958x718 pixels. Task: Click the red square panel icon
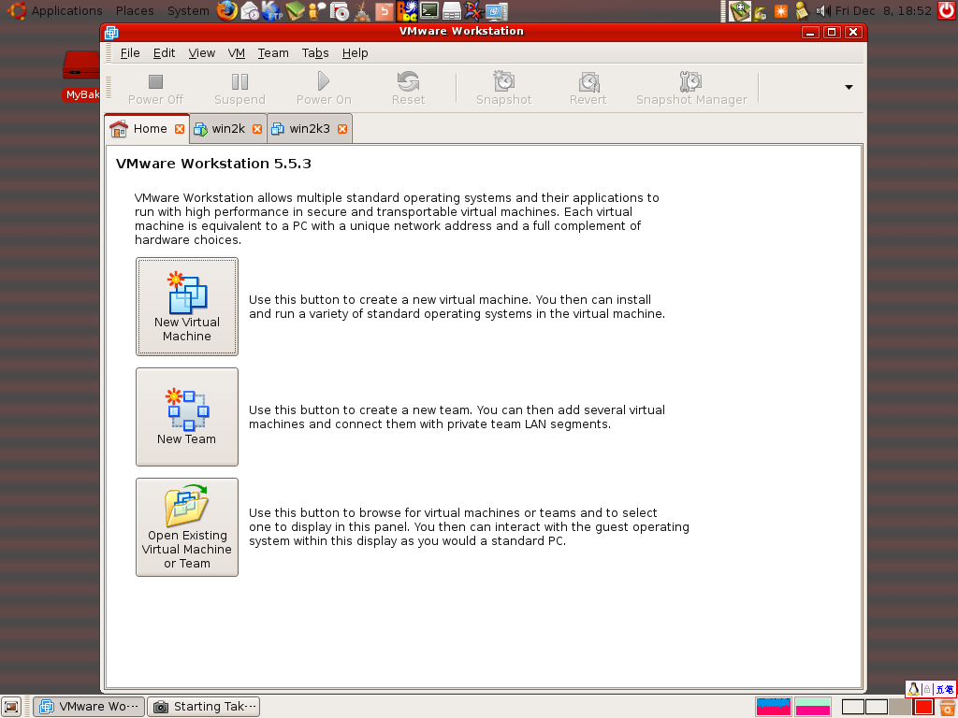tap(923, 707)
